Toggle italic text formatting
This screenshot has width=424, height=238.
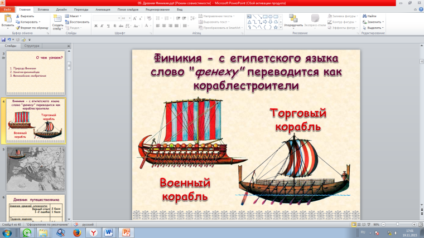102,27
